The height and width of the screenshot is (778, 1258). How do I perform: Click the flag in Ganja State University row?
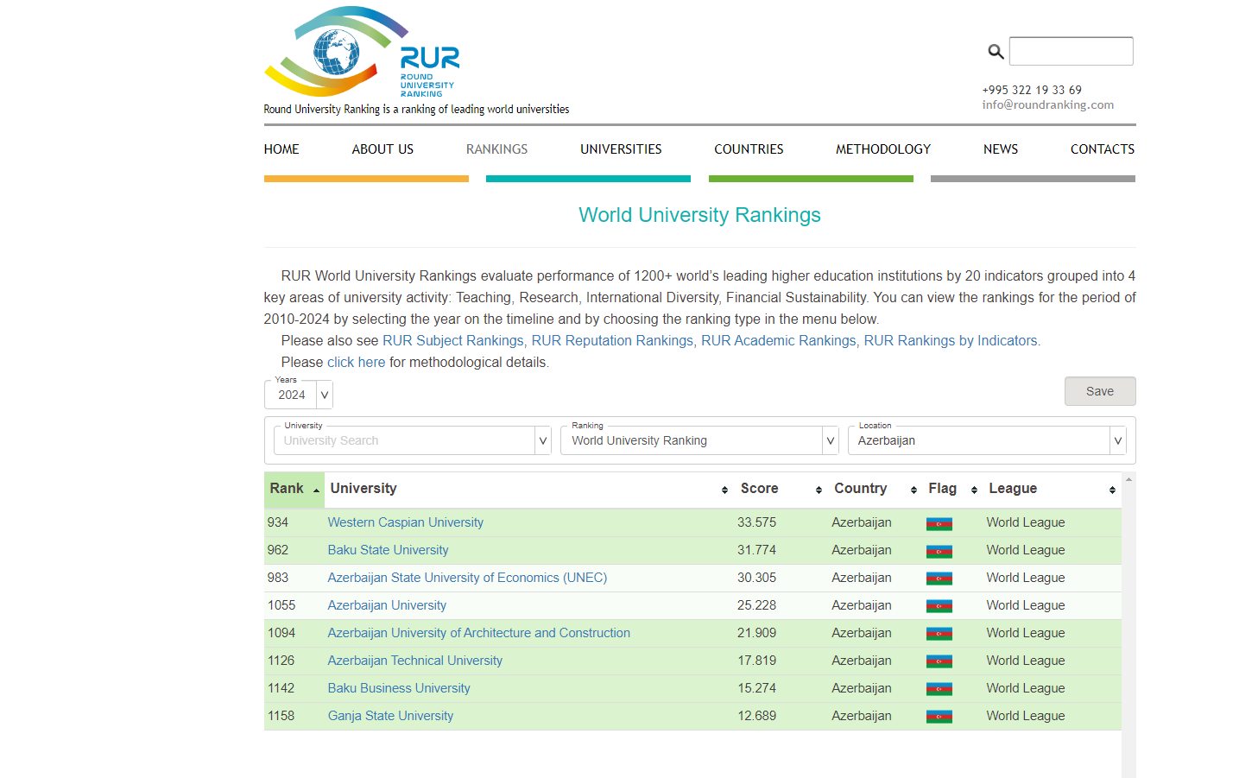tap(939, 717)
